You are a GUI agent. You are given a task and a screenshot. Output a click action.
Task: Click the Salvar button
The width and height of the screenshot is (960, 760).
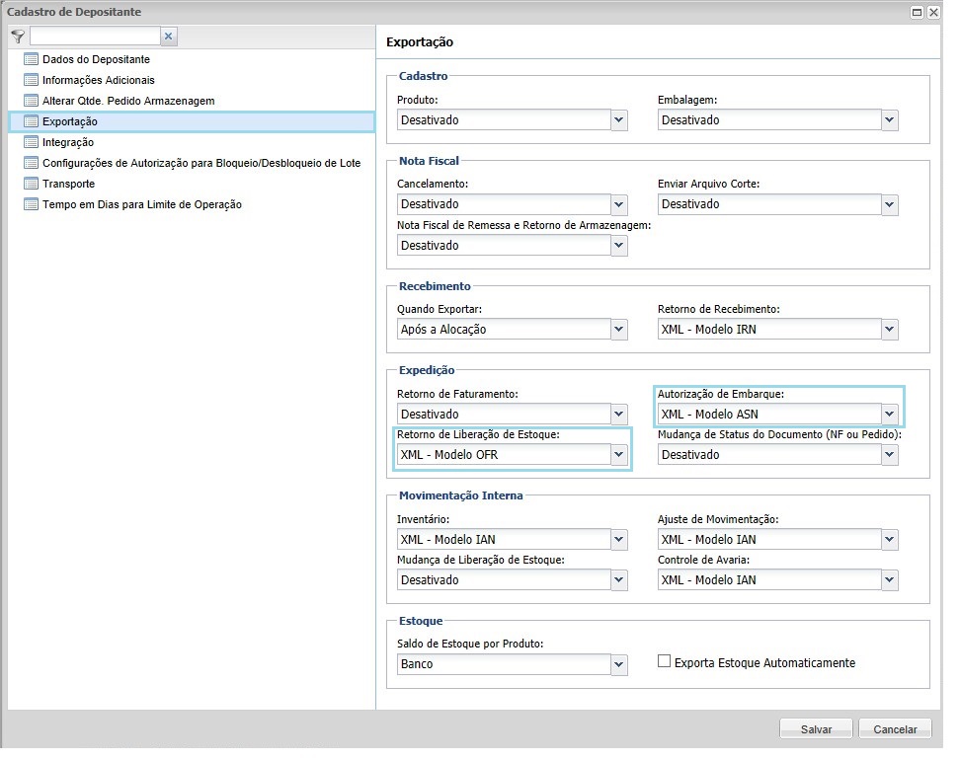coord(816,729)
